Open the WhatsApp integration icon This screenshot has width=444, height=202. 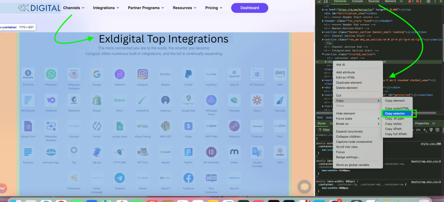51,74
